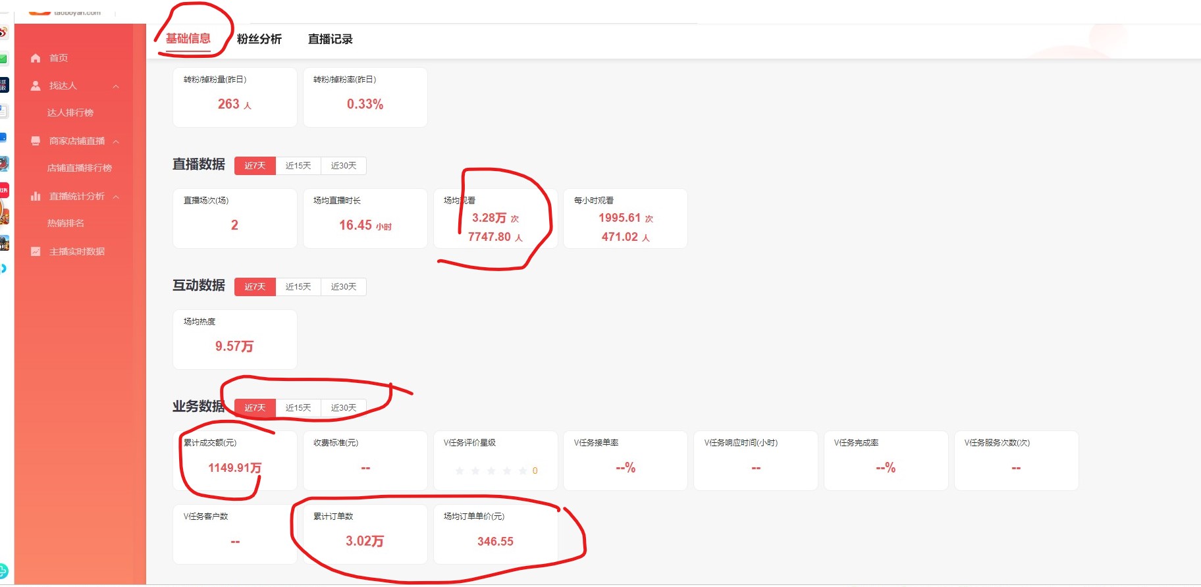This screenshot has height=587, width=1201.
Task: Open 热销排名 in the sidebar
Action: click(66, 224)
